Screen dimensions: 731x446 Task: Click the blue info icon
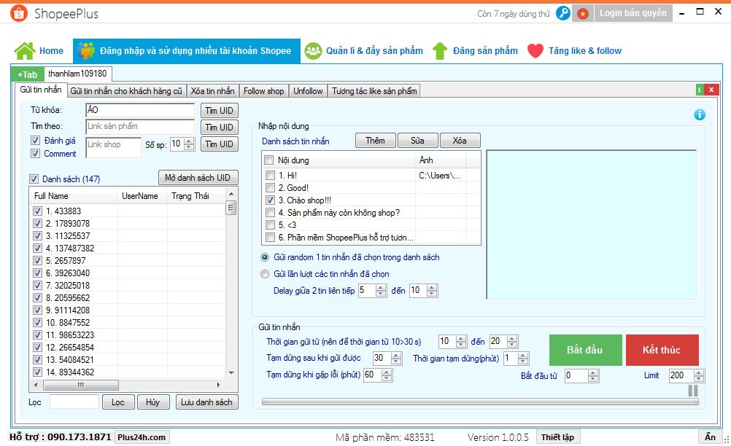click(699, 114)
